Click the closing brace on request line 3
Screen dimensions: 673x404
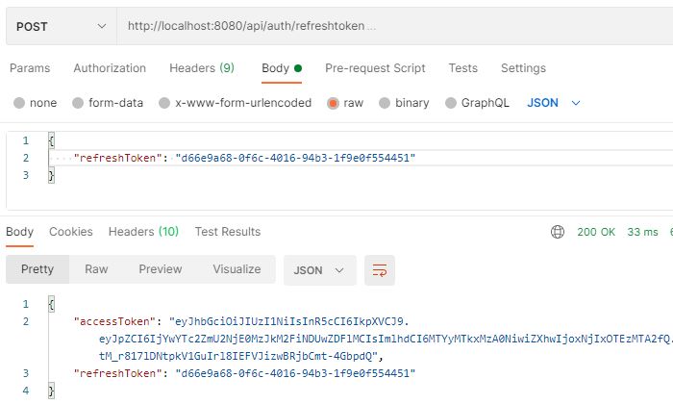click(x=51, y=175)
